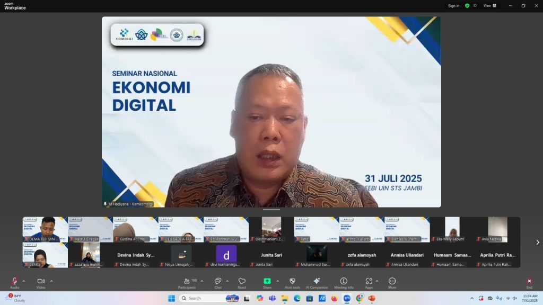The width and height of the screenshot is (543, 305).
Task: Start screen sharing with Share button
Action: click(267, 281)
